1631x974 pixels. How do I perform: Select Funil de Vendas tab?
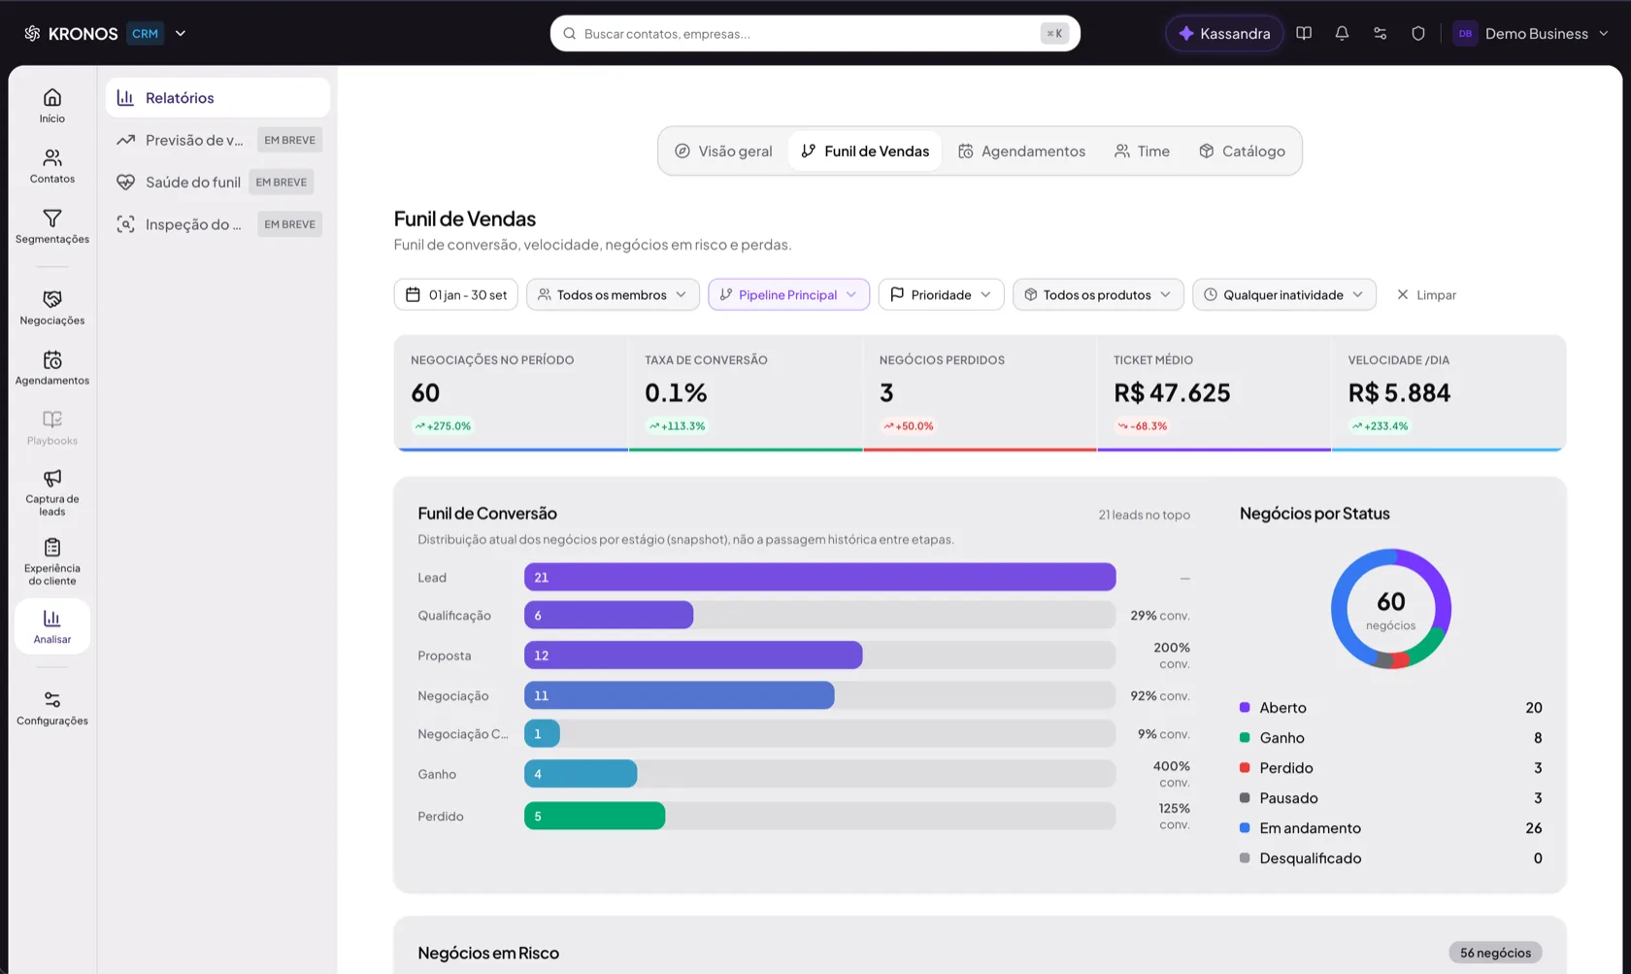(865, 151)
